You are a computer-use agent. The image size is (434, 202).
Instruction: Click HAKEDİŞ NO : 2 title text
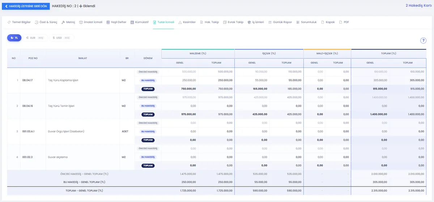(x=64, y=6)
